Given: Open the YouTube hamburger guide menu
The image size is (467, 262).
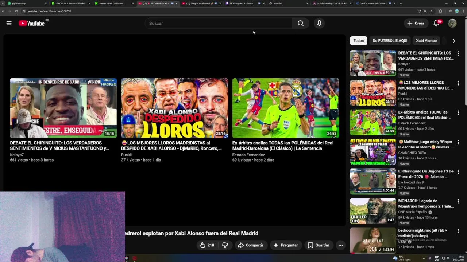Looking at the screenshot, I should click(9, 23).
